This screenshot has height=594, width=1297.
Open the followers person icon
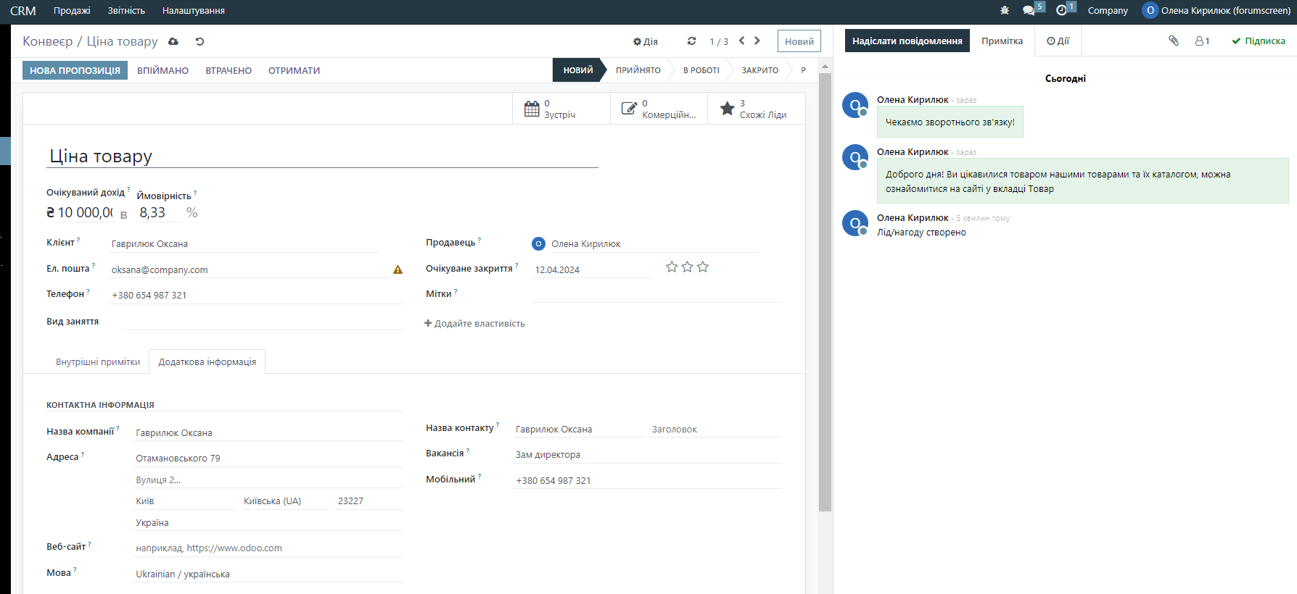pos(1202,41)
